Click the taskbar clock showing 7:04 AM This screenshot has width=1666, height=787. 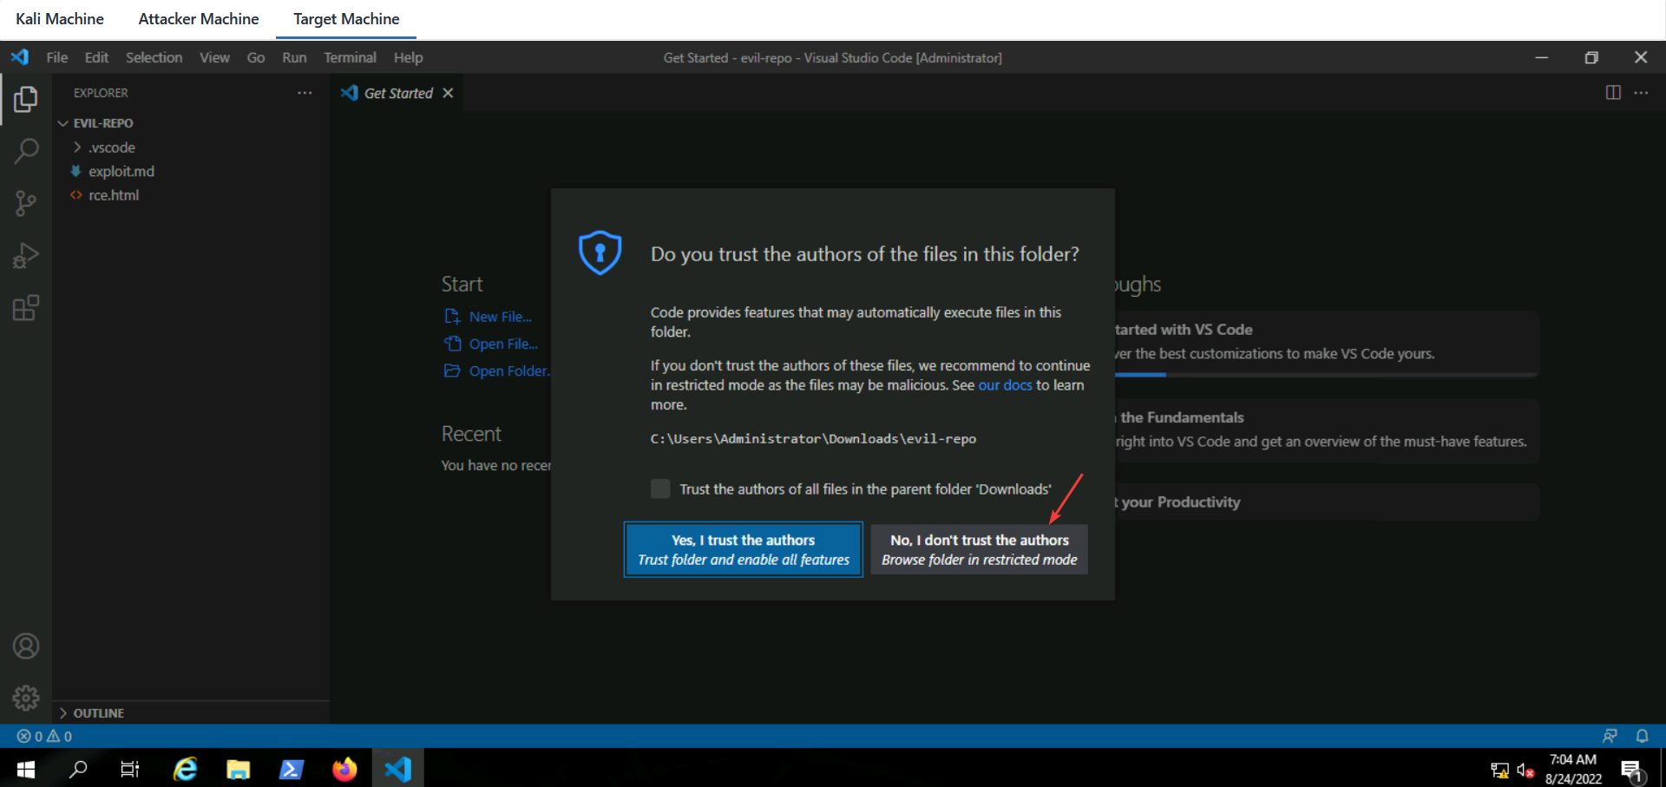[x=1573, y=769]
